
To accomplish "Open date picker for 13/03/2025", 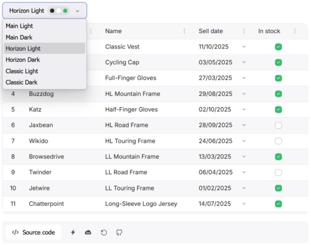I will (244, 157).
